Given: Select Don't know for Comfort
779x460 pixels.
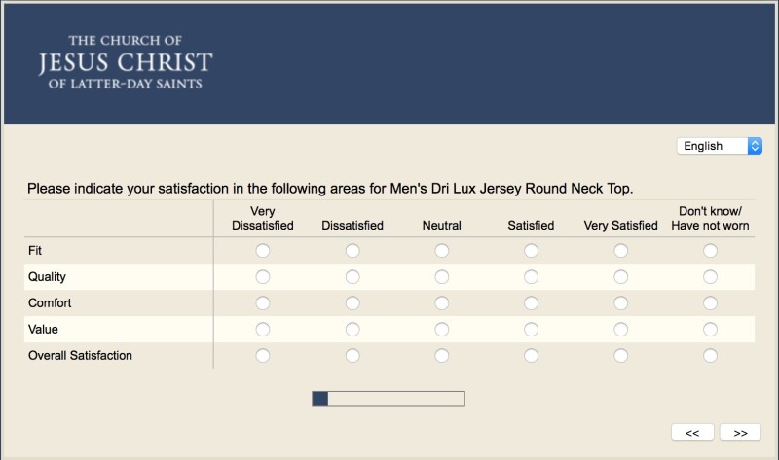Looking at the screenshot, I should [x=711, y=303].
